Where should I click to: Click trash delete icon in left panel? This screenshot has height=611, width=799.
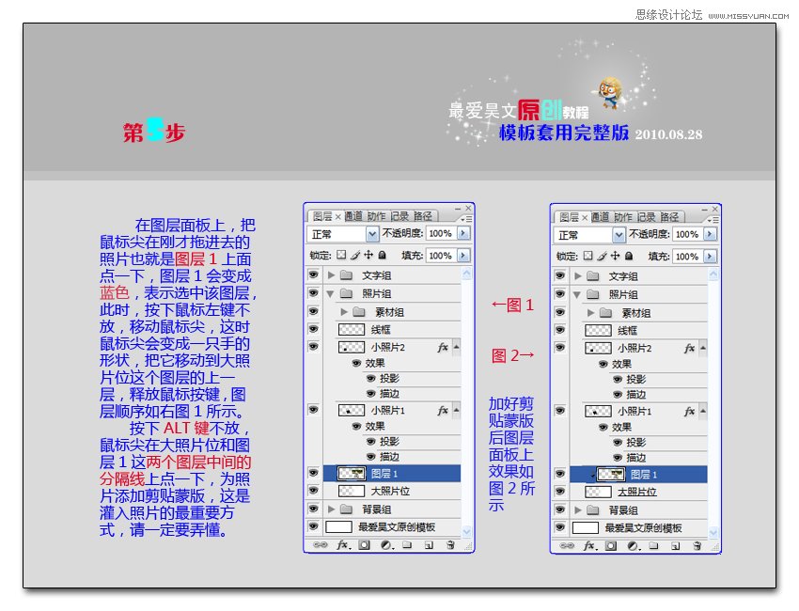point(450,545)
